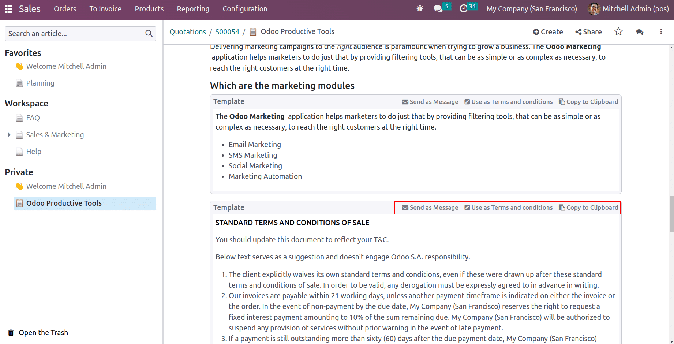Image resolution: width=674 pixels, height=344 pixels.
Task: Click the 'Which are the marketing modules' heading
Action: [282, 86]
